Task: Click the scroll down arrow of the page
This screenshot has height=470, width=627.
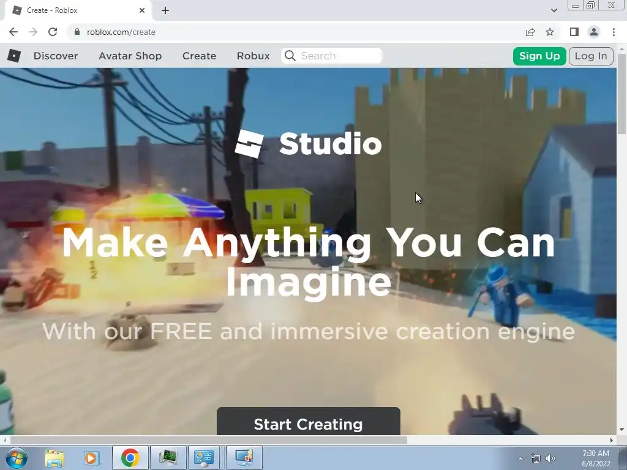Action: 622,430
